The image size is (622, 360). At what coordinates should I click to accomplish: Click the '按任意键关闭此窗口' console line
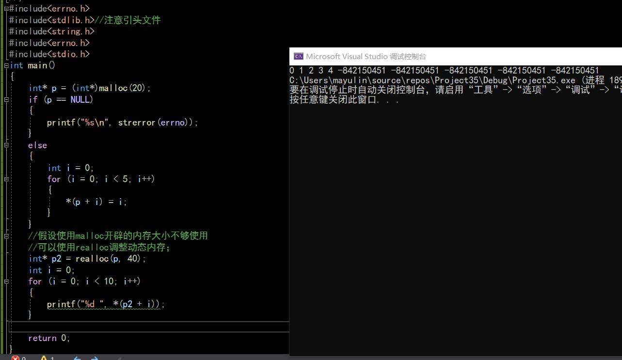344,100
